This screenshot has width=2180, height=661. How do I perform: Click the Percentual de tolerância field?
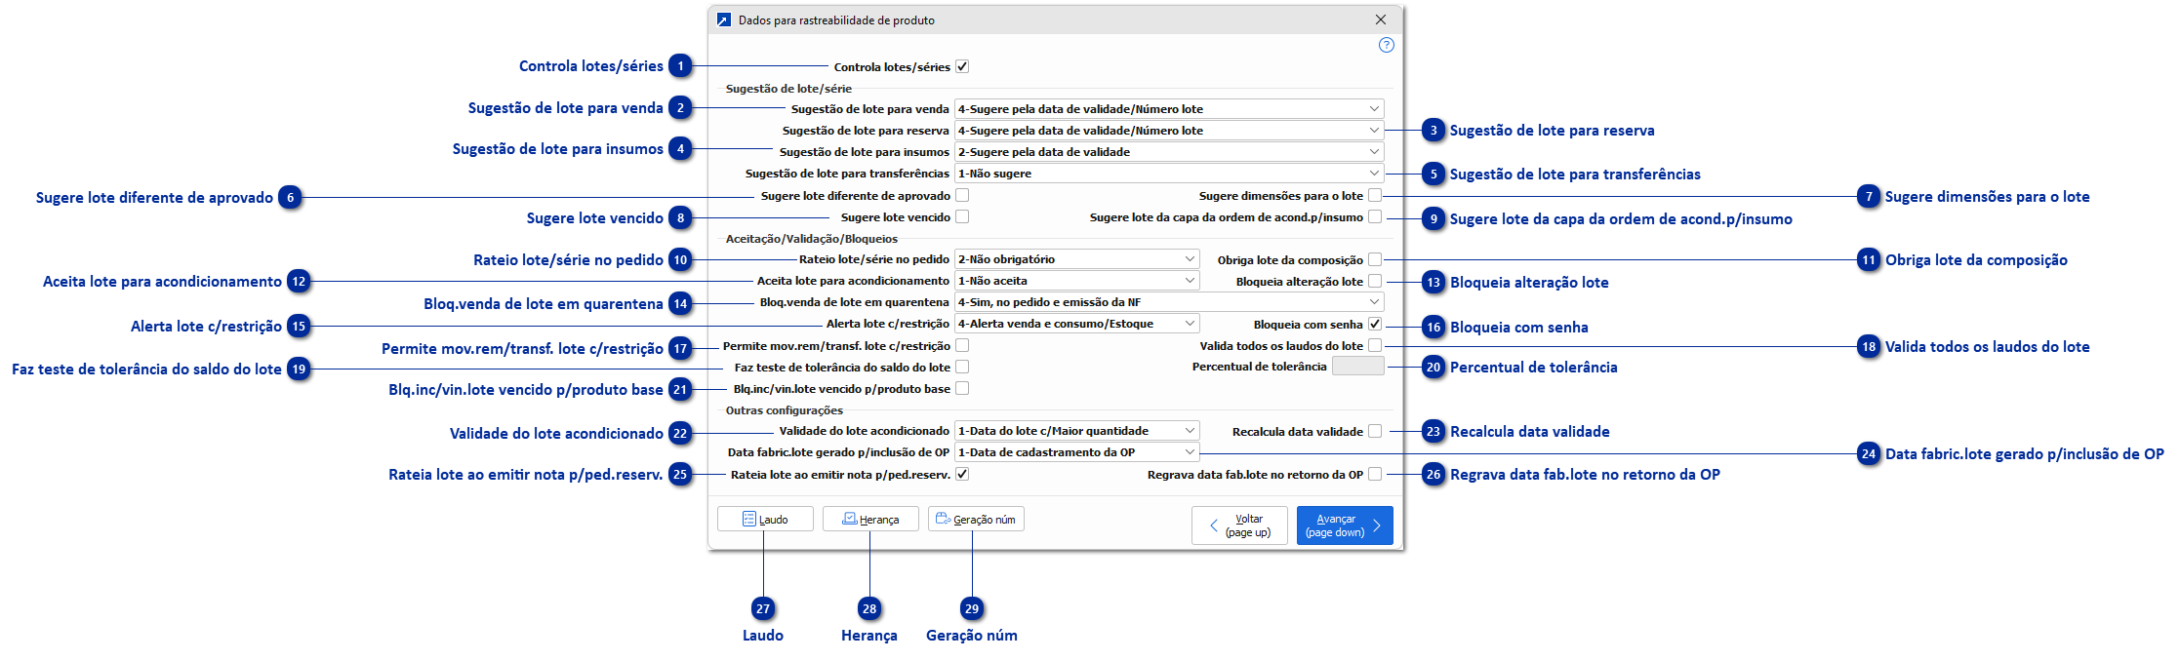click(x=1358, y=367)
